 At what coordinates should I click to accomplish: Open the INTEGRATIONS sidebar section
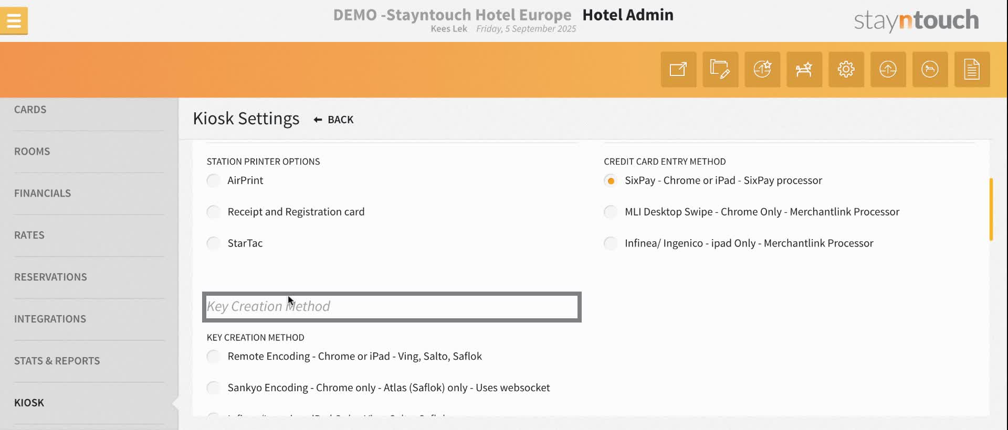tap(50, 319)
